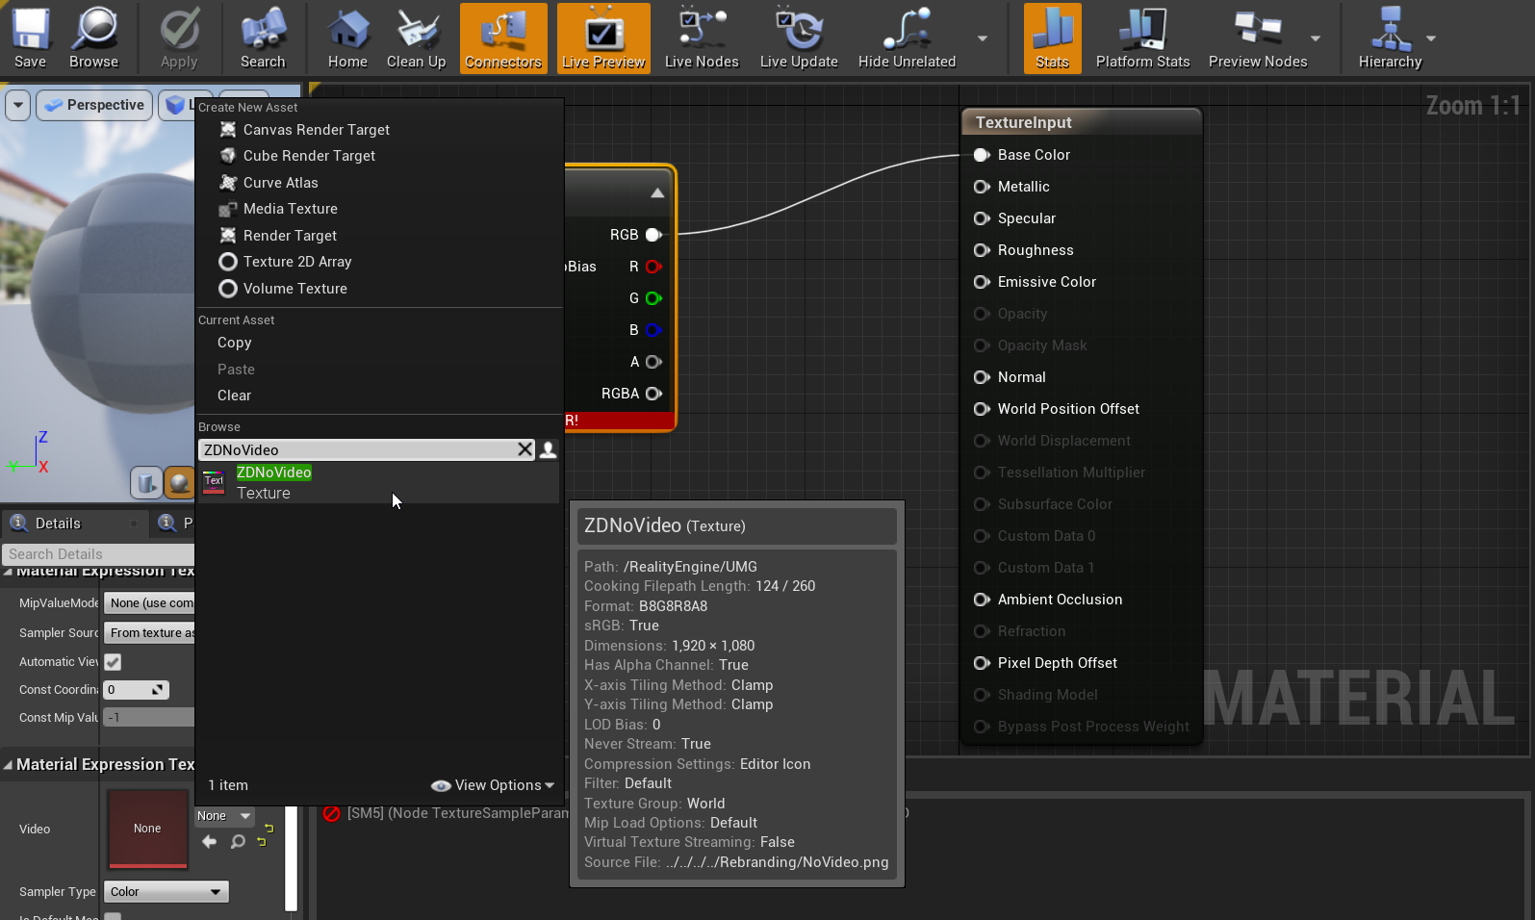Screen dimensions: 1535x920
Task: Choose Copy under Current Asset
Action: pos(234,343)
